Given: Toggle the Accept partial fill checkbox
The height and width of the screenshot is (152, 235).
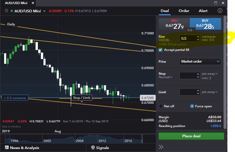Looking at the screenshot, I should [160, 50].
